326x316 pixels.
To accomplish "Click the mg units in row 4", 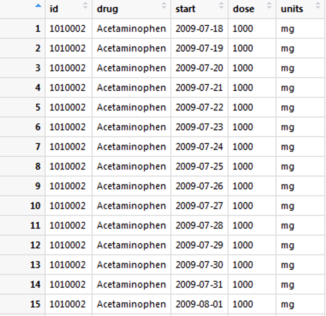I will 287,88.
